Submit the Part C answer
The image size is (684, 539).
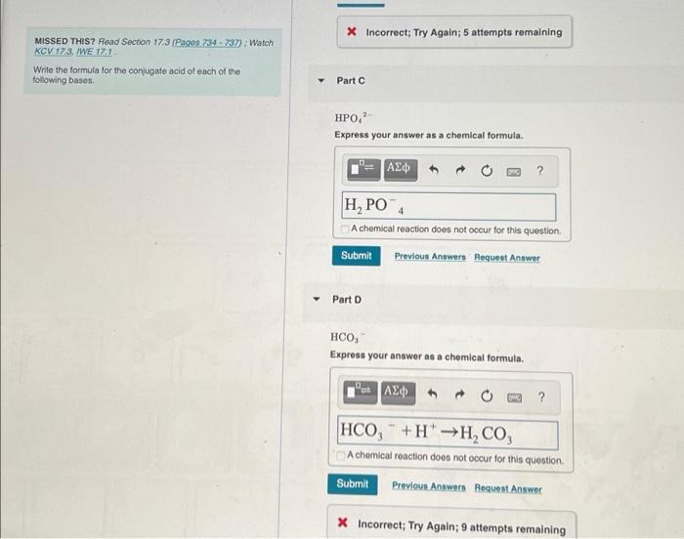point(356,256)
